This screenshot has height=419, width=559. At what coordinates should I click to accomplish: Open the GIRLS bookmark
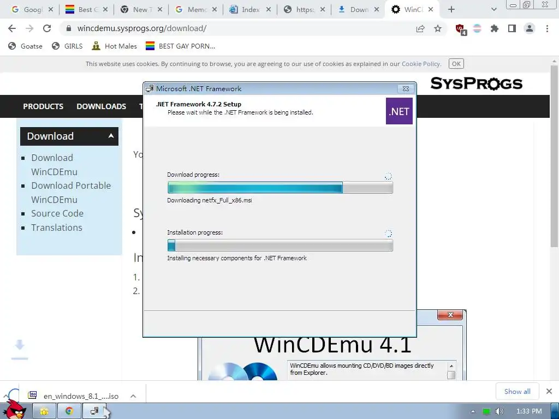67,46
